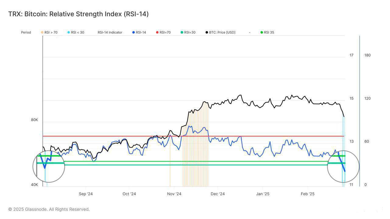
Task: Click the Sep '24 axis label
Action: click(86, 194)
